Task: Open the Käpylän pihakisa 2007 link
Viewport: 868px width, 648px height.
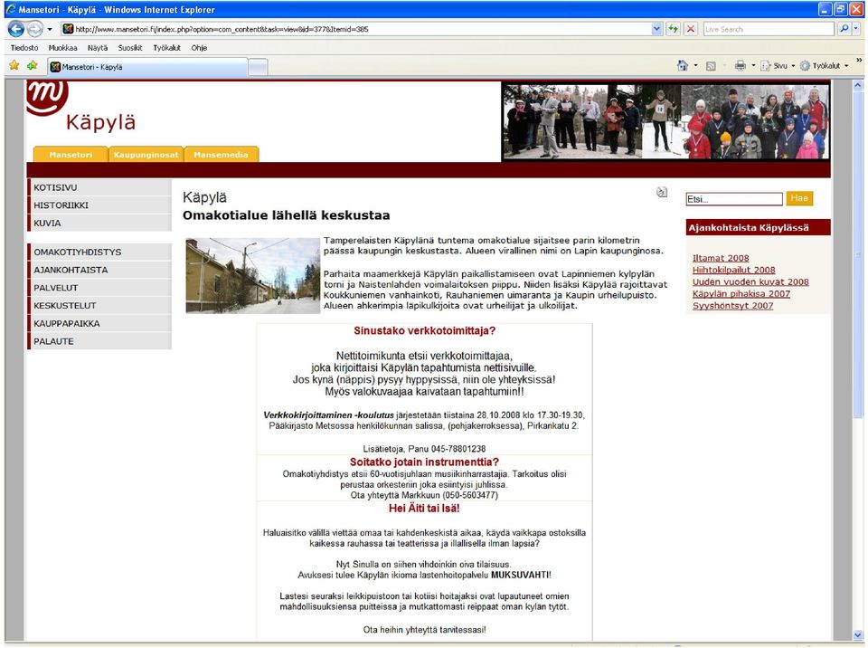Action: pos(741,294)
